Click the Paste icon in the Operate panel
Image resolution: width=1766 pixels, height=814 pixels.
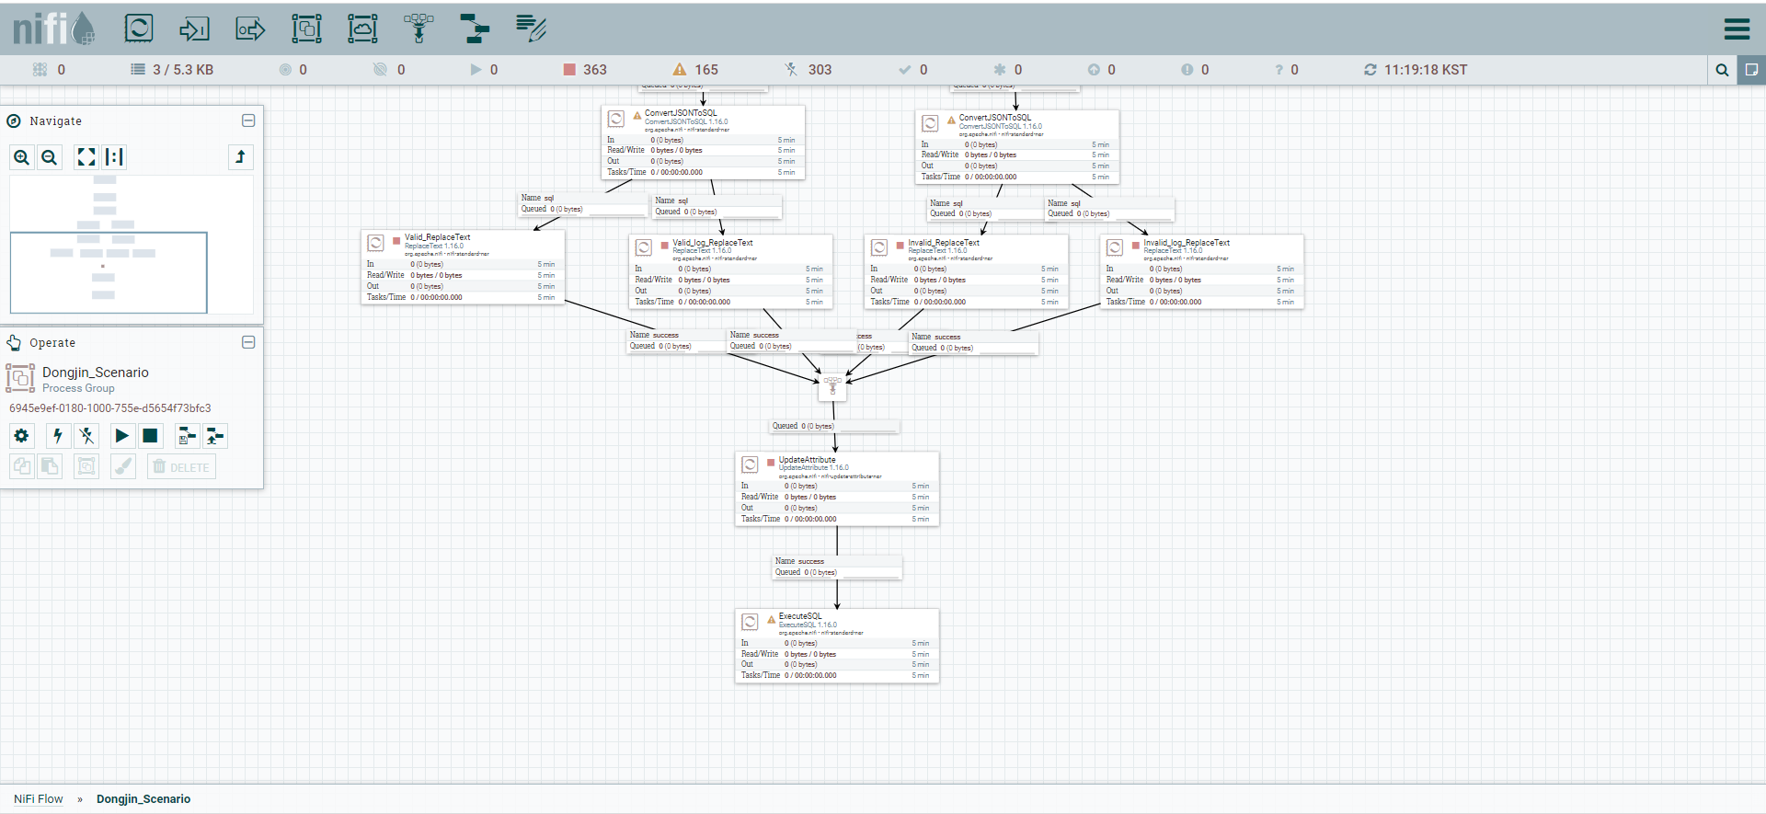point(50,466)
